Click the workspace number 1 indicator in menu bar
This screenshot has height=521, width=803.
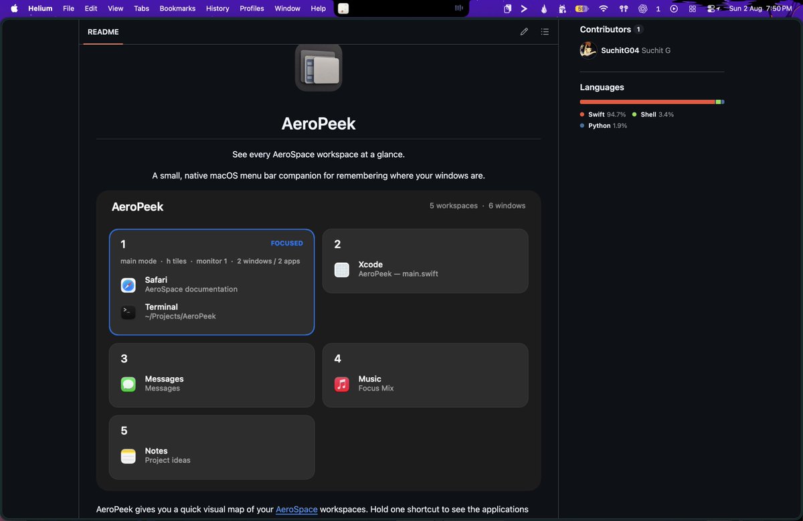[x=658, y=9]
